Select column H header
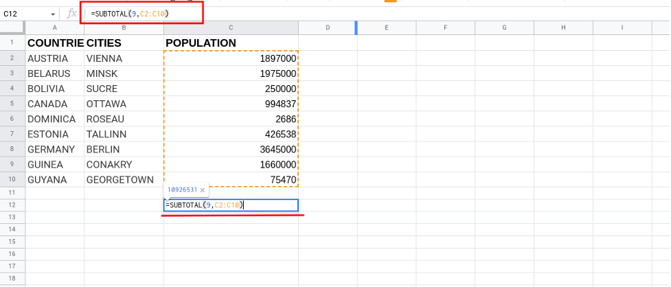 [563, 27]
